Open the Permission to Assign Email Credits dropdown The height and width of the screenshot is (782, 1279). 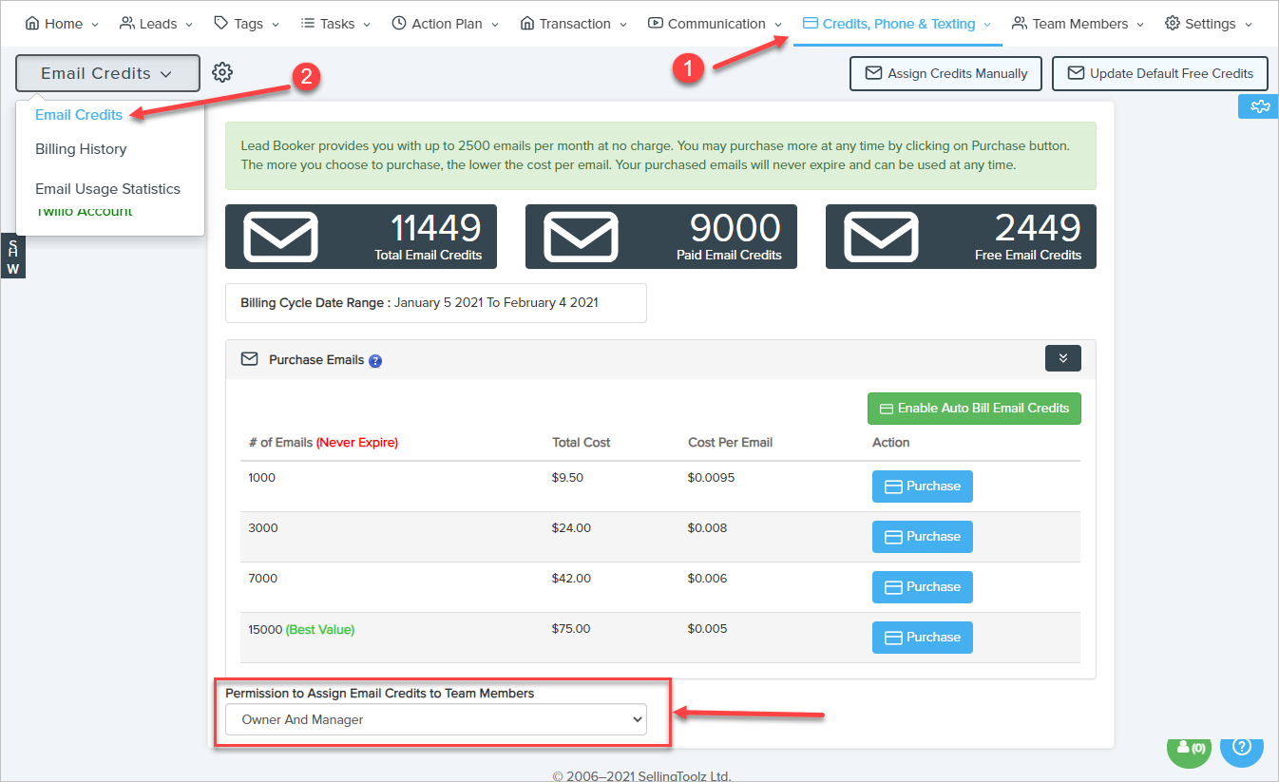(x=436, y=719)
